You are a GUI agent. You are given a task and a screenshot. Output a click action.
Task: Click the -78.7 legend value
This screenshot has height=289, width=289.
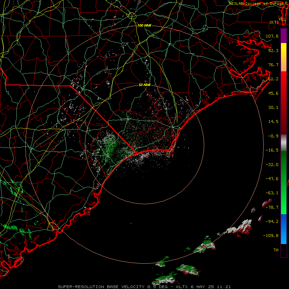tap(272, 207)
